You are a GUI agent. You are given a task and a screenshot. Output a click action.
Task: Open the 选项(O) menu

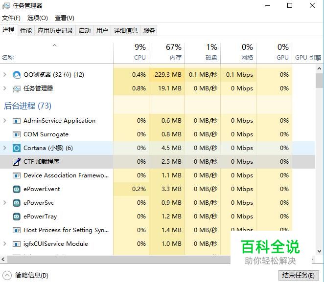pyautogui.click(x=37, y=18)
